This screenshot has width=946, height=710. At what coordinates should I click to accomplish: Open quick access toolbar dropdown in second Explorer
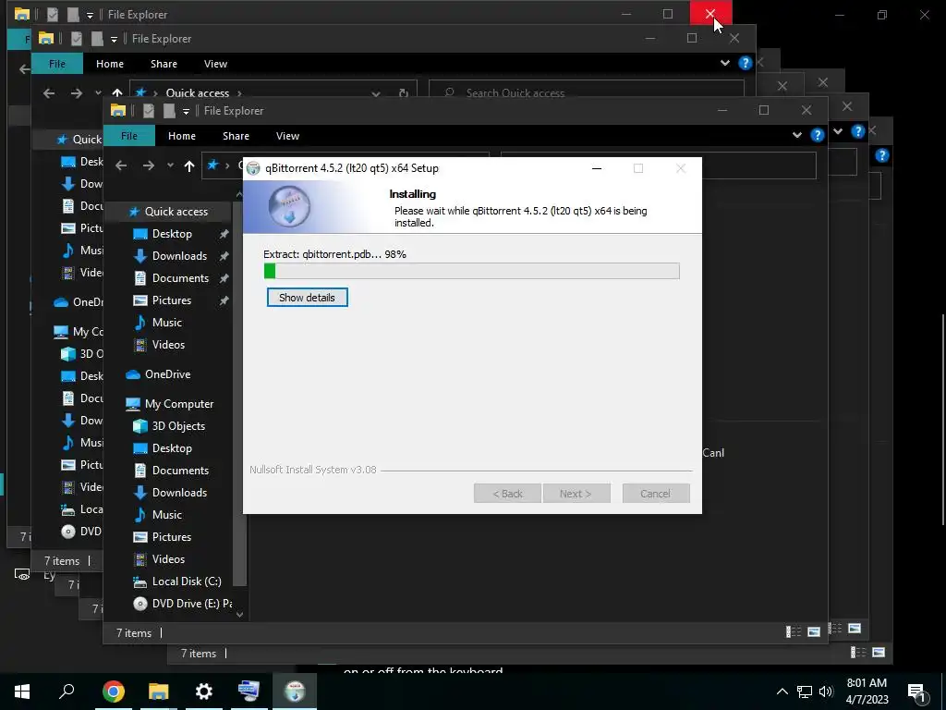pos(114,39)
